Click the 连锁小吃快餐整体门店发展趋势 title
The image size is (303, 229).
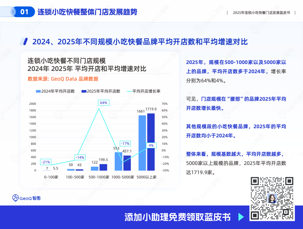(87, 12)
